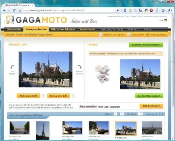Open the Blog link in the header
Image resolution: width=175 pixels, height=141 pixels.
(127, 16)
